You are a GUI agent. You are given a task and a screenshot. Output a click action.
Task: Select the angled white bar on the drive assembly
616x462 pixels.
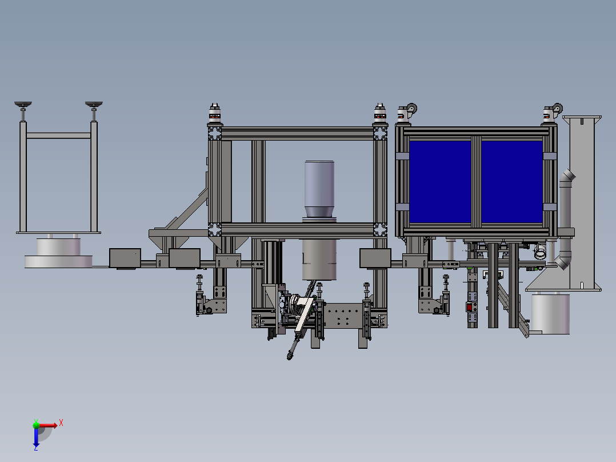tap(305, 314)
